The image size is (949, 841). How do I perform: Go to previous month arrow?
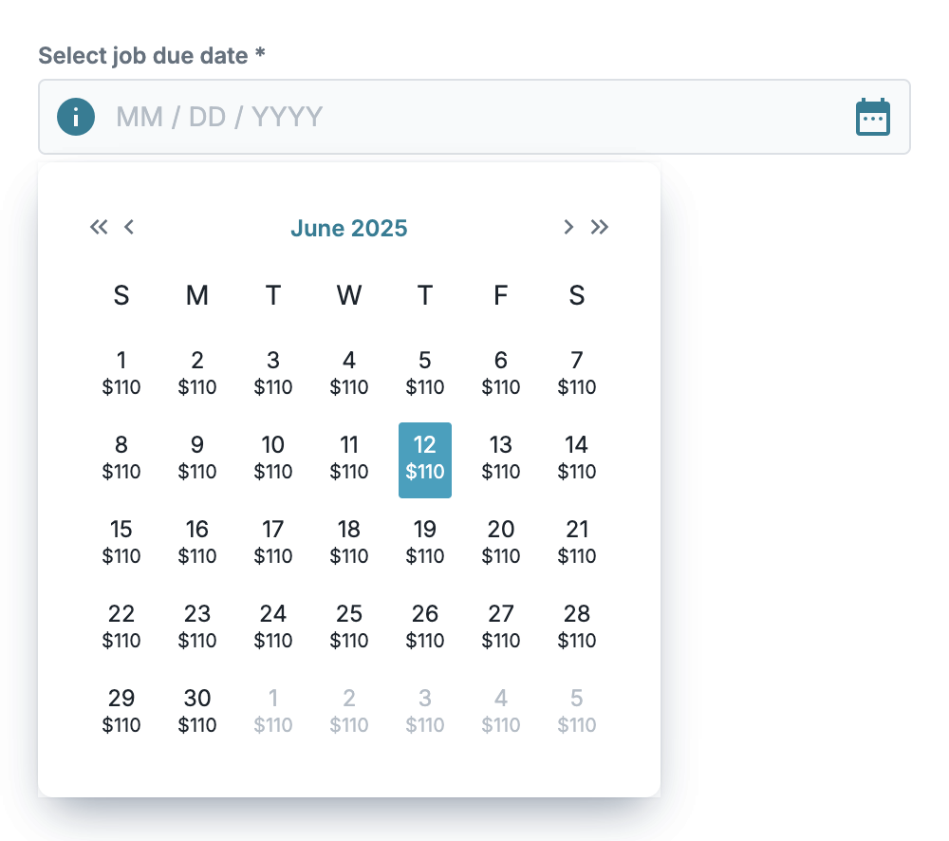click(129, 227)
